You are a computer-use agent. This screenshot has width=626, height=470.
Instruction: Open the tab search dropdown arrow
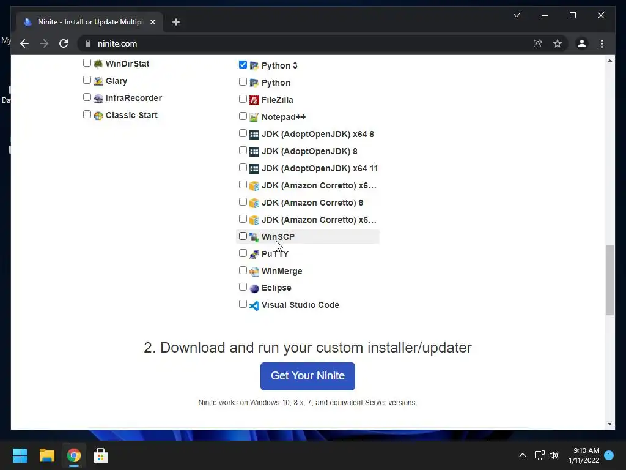516,15
